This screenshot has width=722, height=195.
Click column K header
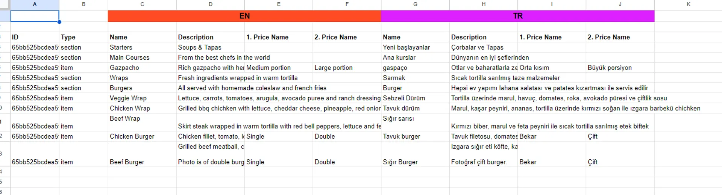coord(688,4)
